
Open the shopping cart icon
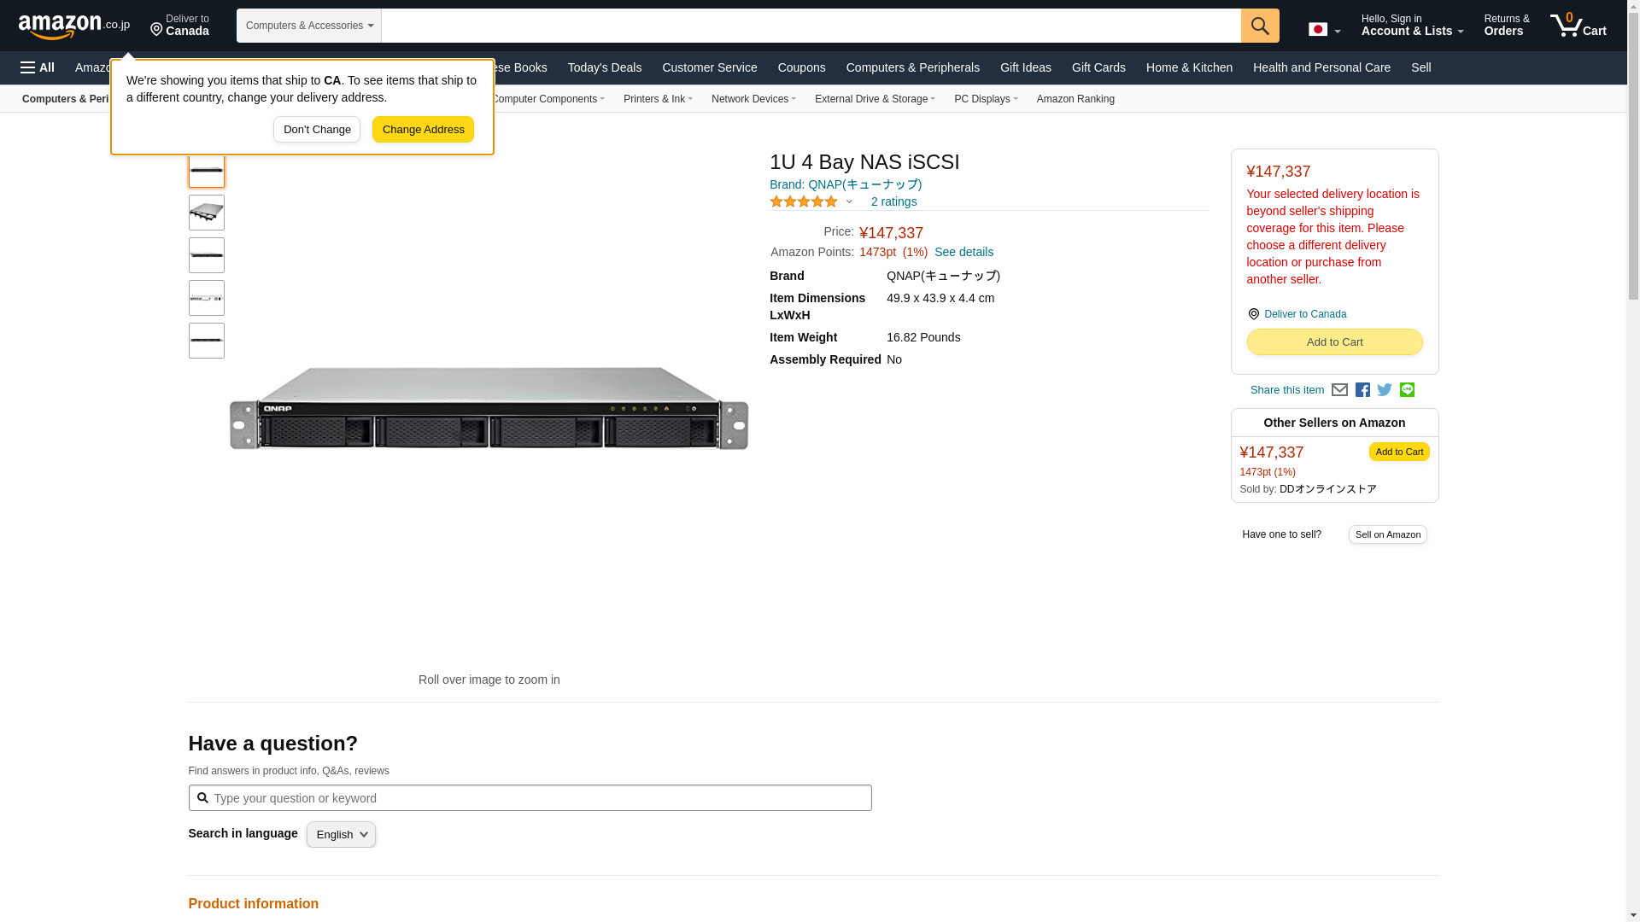pyautogui.click(x=1578, y=26)
